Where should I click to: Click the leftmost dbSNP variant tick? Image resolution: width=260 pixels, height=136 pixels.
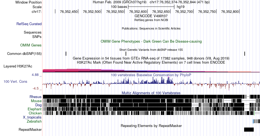pyautogui.click(x=66, y=54)
